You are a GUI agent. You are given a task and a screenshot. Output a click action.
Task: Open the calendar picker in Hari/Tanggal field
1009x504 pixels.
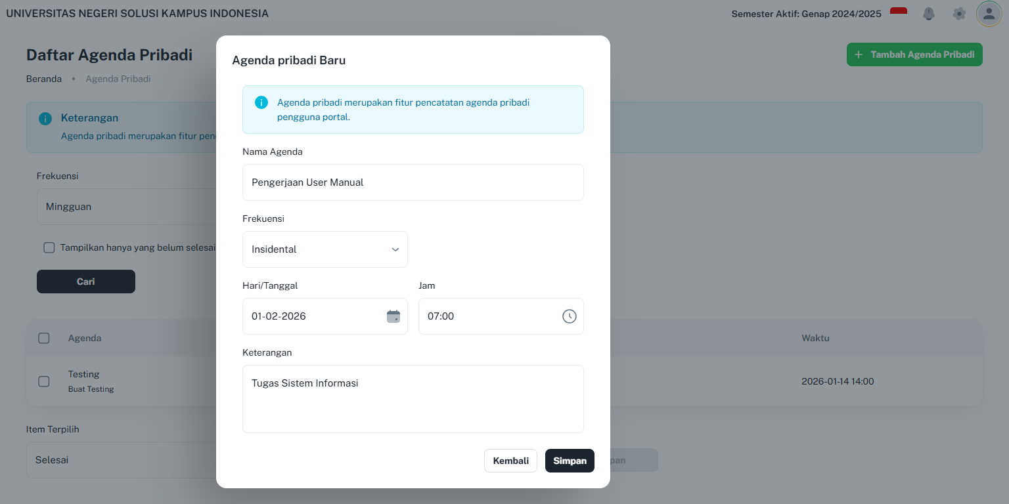(x=393, y=316)
